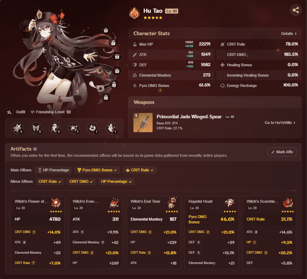
Task: Open the Hopeful Heart artifact card
Action: click(x=211, y=232)
